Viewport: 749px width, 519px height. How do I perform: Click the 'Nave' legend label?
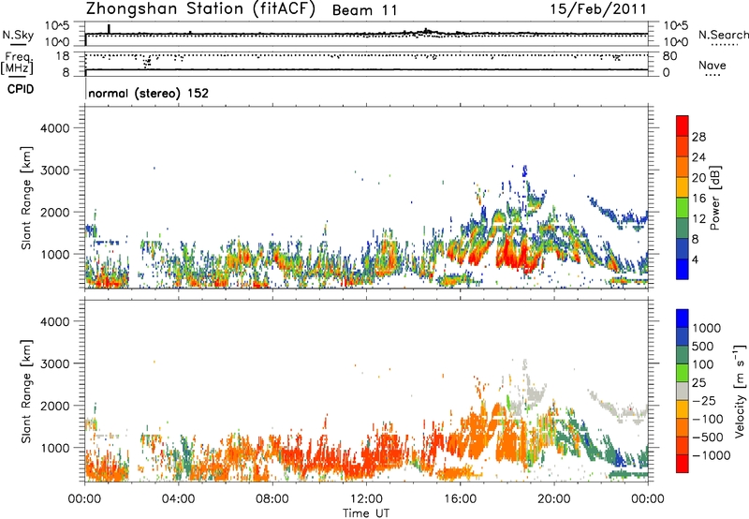pyautogui.click(x=712, y=66)
